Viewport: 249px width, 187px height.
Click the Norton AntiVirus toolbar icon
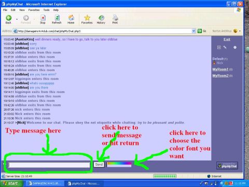(x=235, y=31)
